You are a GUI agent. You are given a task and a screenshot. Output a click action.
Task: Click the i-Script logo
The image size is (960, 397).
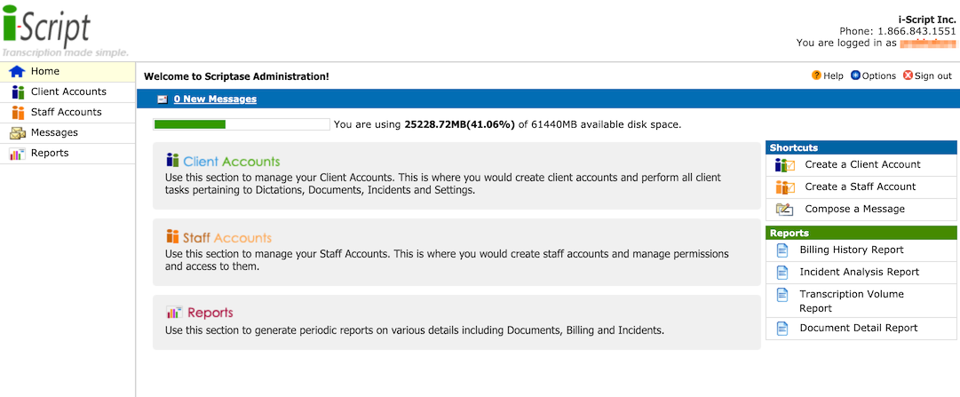pos(48,27)
